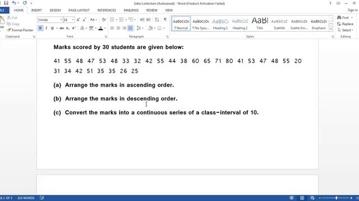359x201 pixels.
Task: Clear all formatting with eraser icon
Action: [104, 20]
